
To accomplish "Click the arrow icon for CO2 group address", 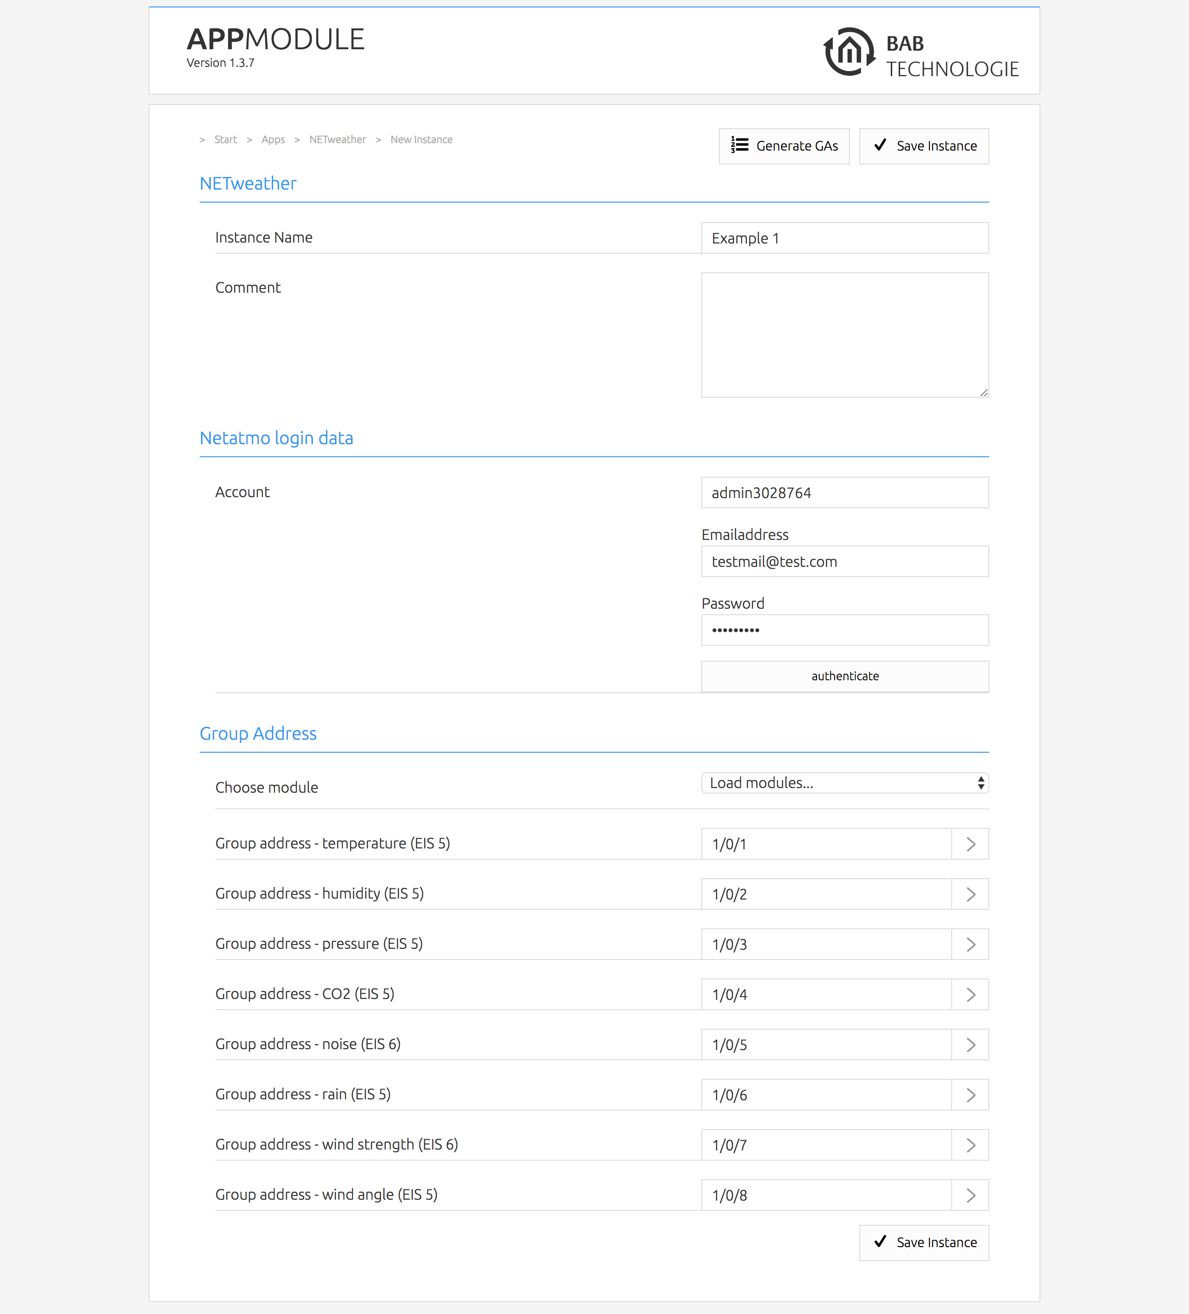I will tap(970, 995).
